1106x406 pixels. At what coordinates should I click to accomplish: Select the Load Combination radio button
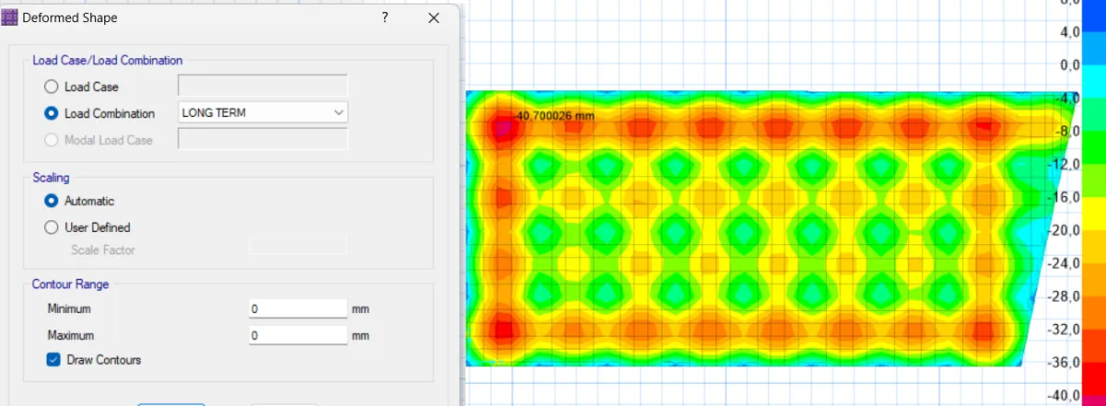point(51,113)
